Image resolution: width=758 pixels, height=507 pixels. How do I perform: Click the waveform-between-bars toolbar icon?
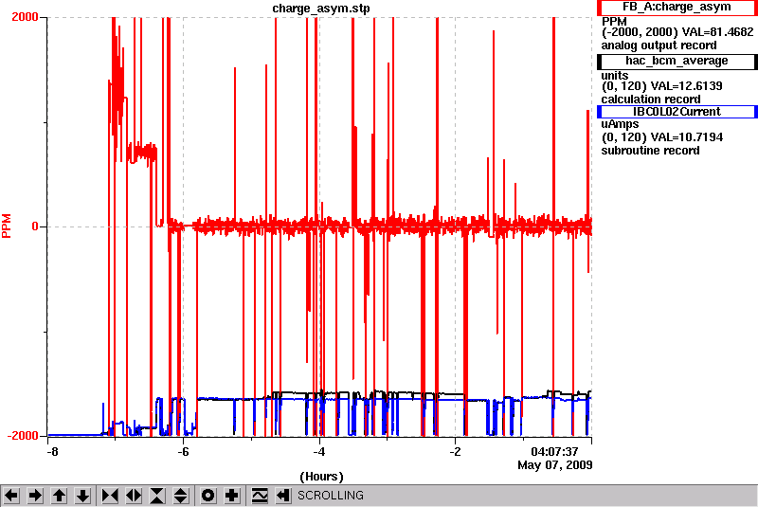point(260,496)
